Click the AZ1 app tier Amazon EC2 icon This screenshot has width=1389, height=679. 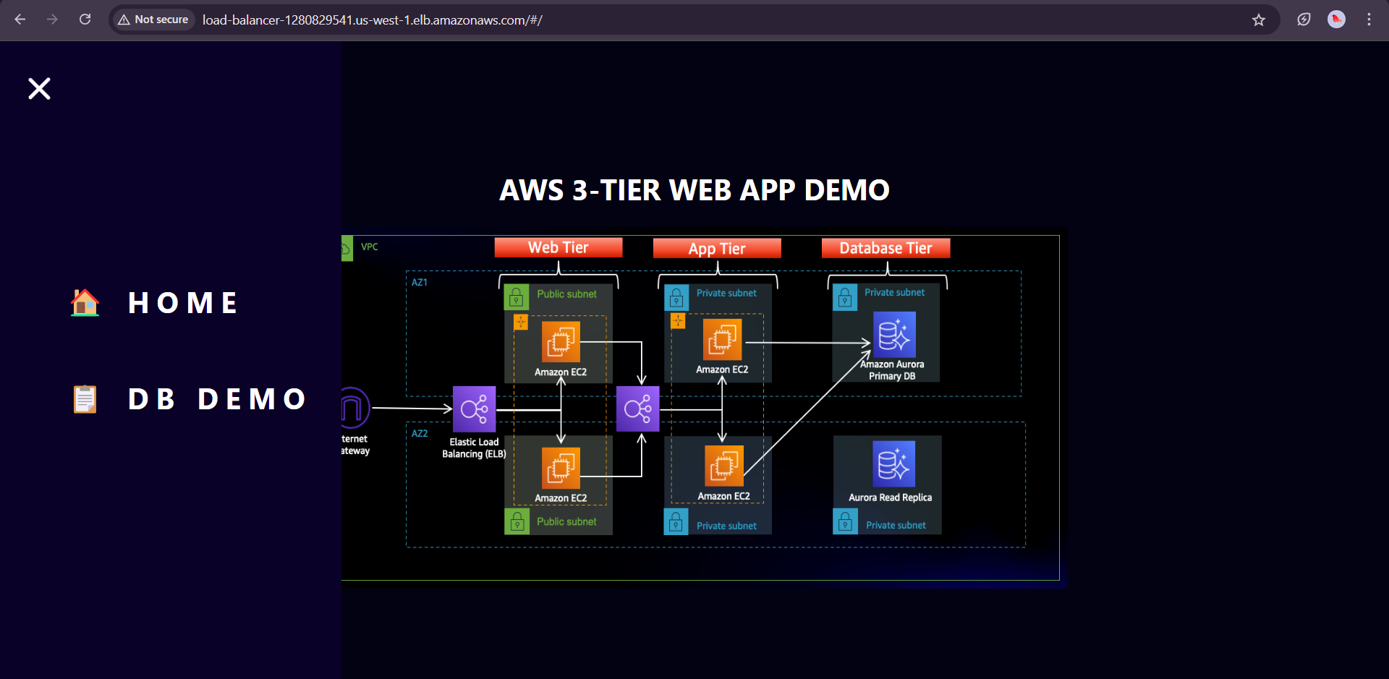click(723, 339)
